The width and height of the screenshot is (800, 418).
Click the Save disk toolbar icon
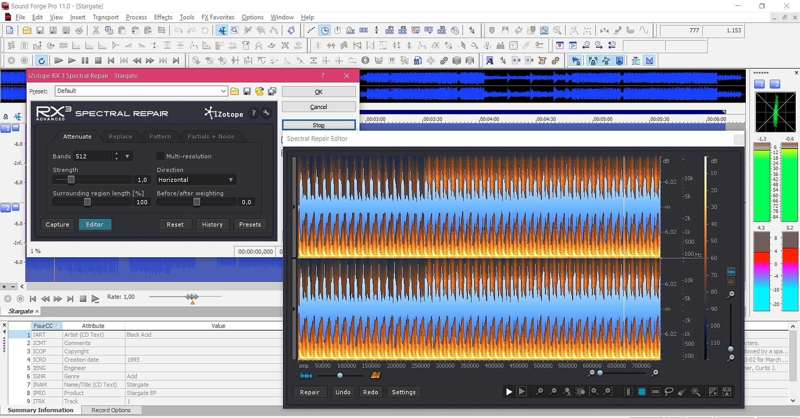40,30
